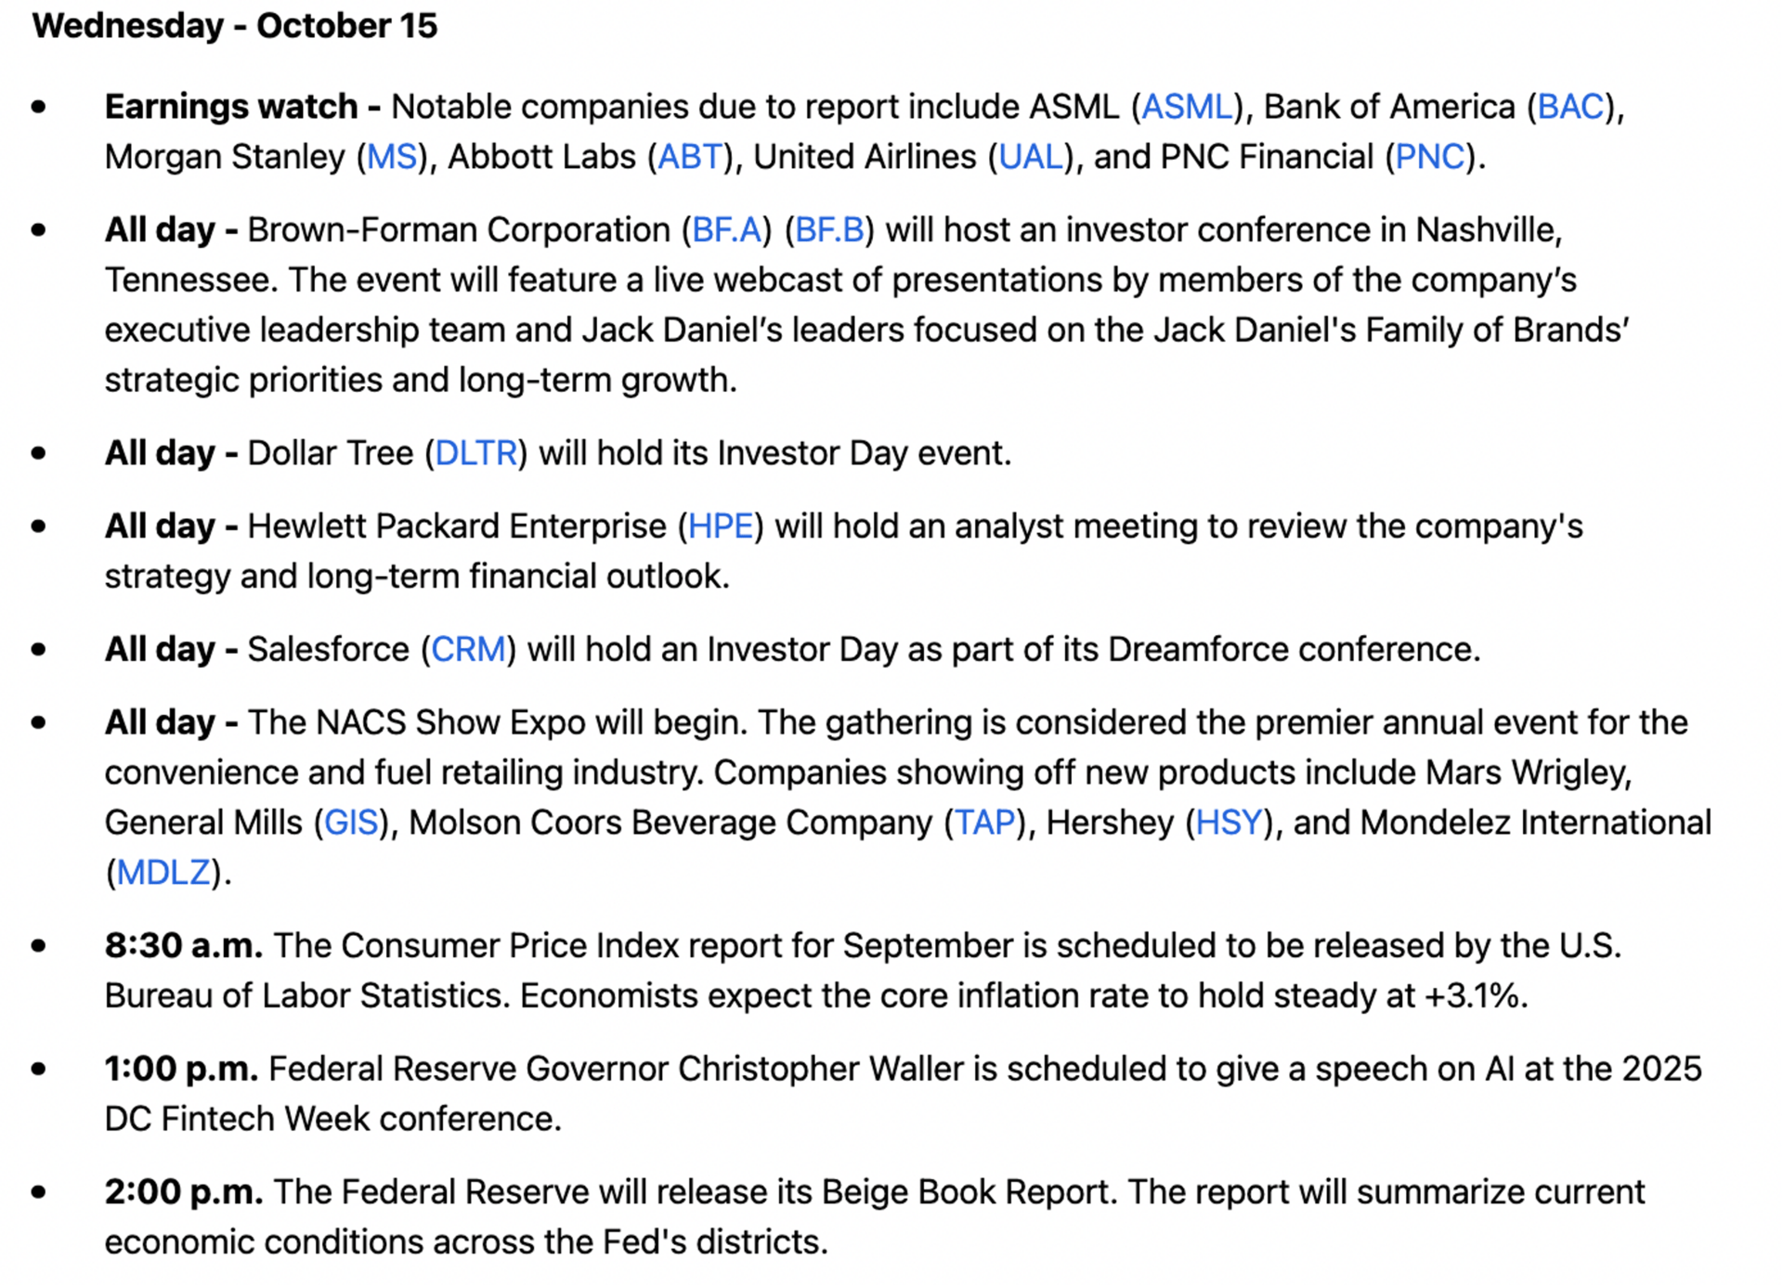Open the MS ticker link
Screen dimensions: 1783x1285
coord(392,157)
